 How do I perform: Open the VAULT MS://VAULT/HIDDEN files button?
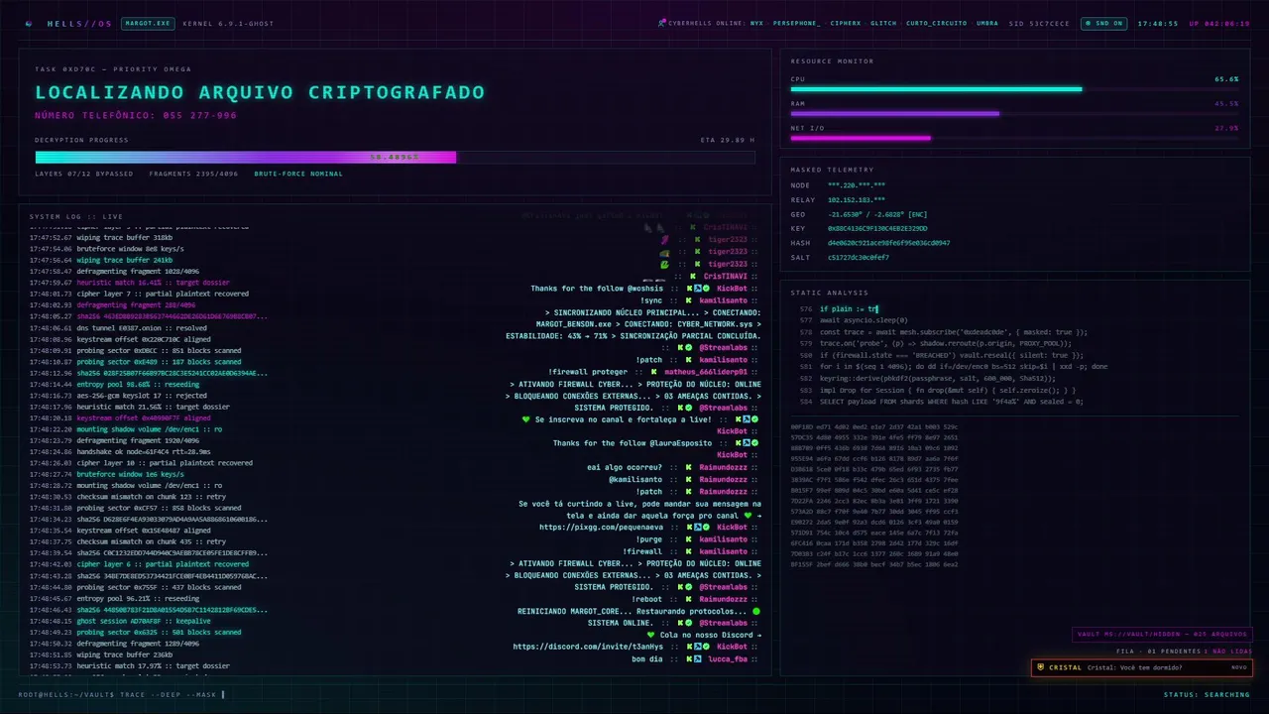pyautogui.click(x=1163, y=635)
